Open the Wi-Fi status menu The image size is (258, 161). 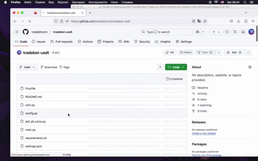pos(216,2)
